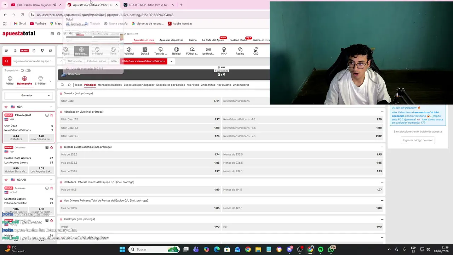Star the Ganador (incl. prórroga) market

[61, 93]
